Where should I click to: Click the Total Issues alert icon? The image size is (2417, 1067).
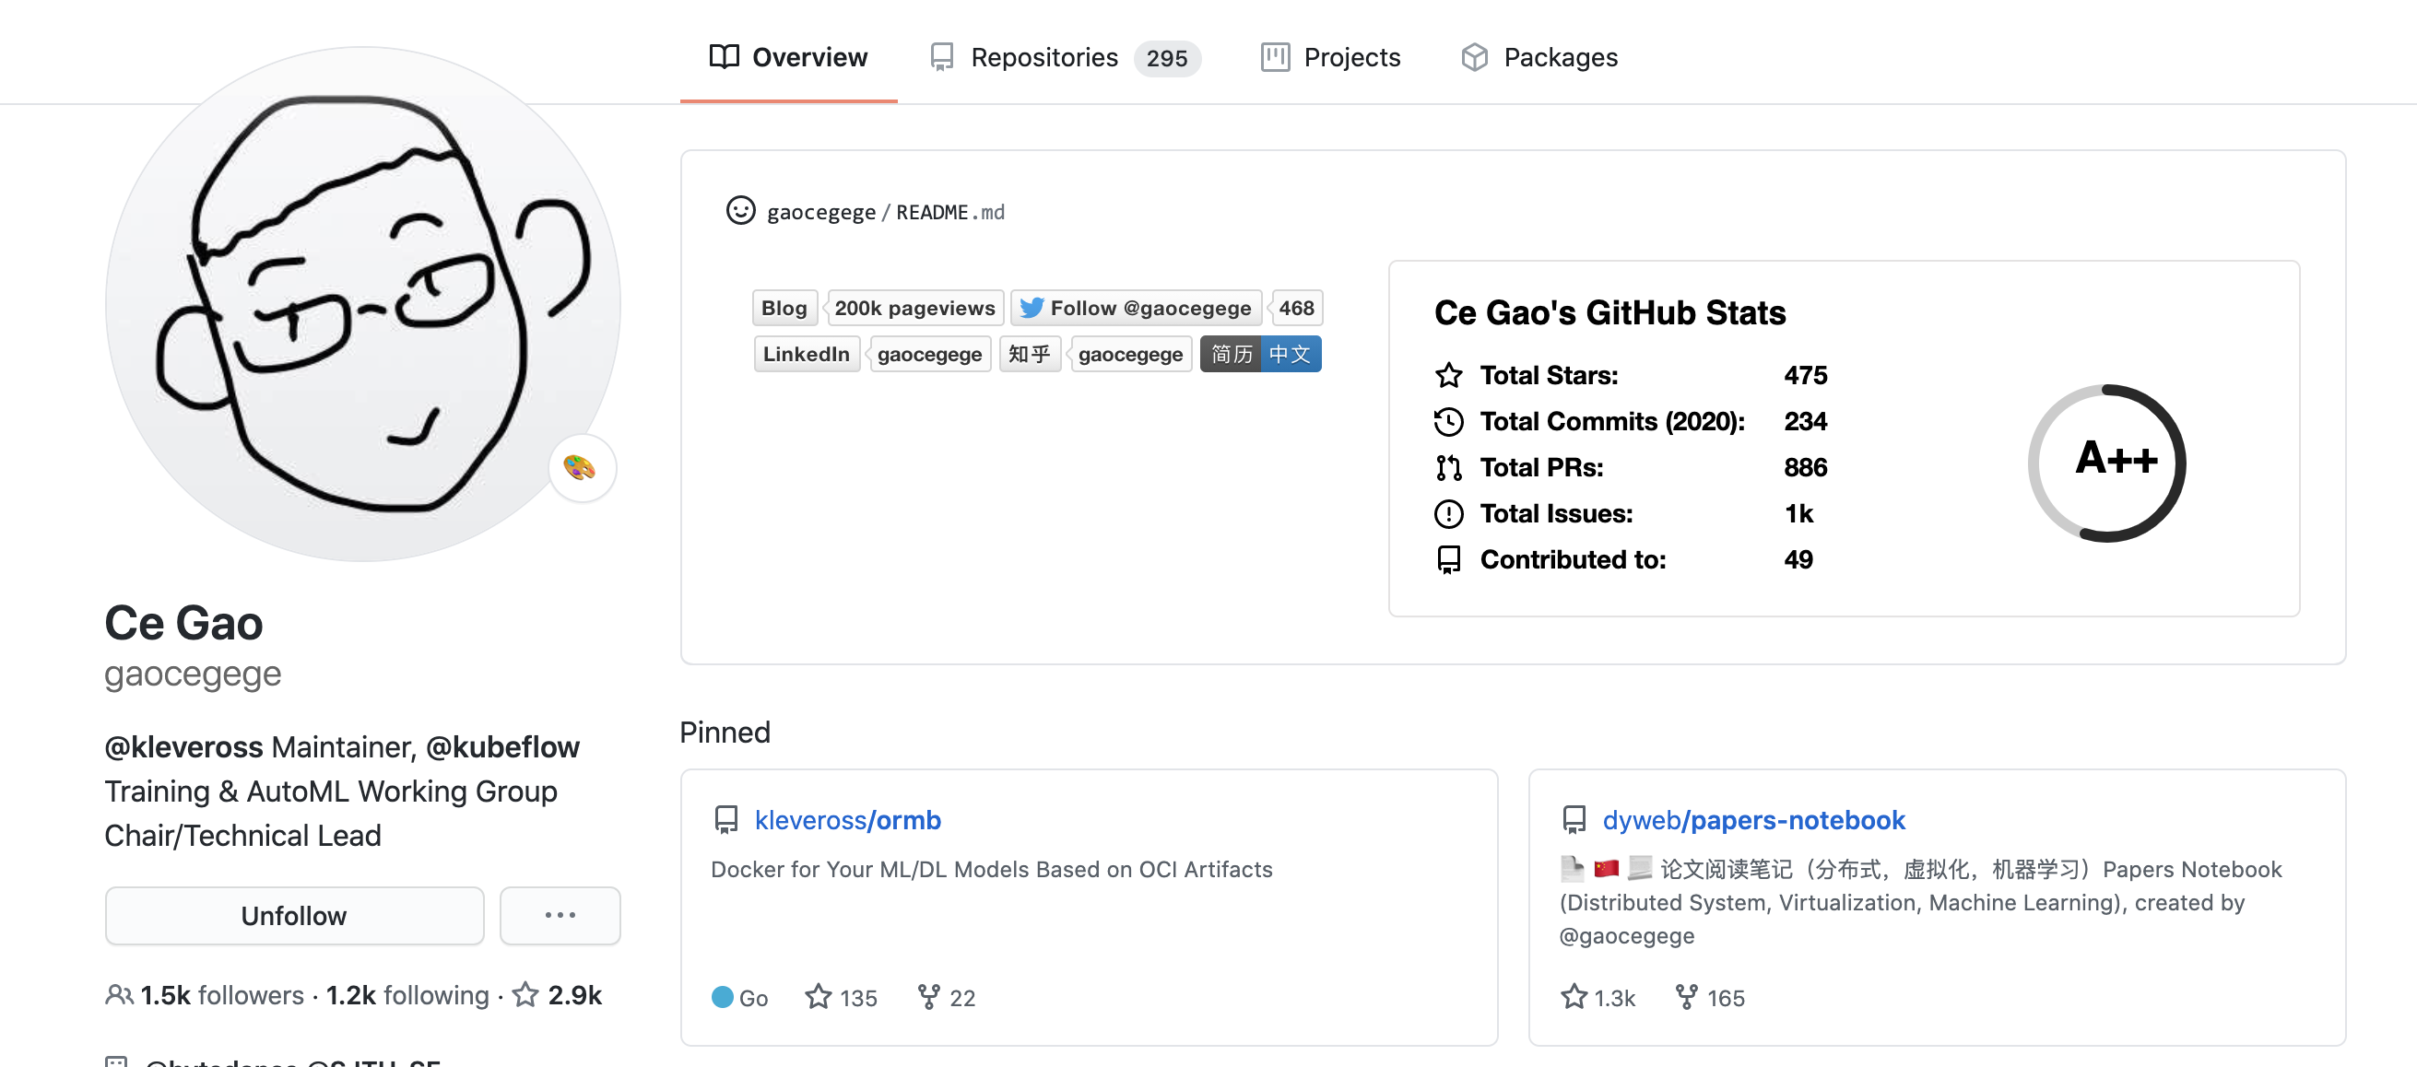[1449, 513]
